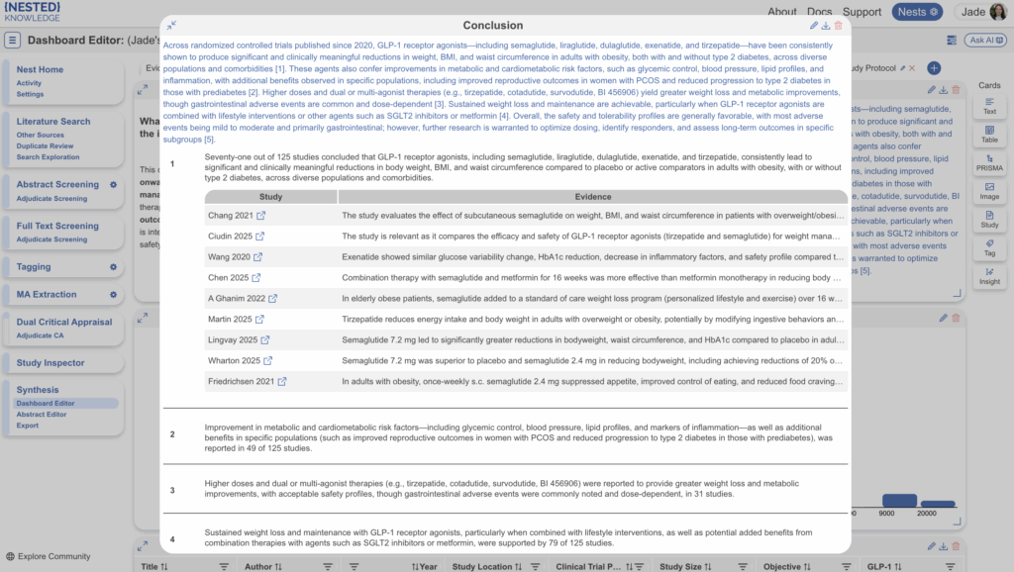Toggle the hamburger sidebar menu
This screenshot has width=1014, height=572.
12,41
